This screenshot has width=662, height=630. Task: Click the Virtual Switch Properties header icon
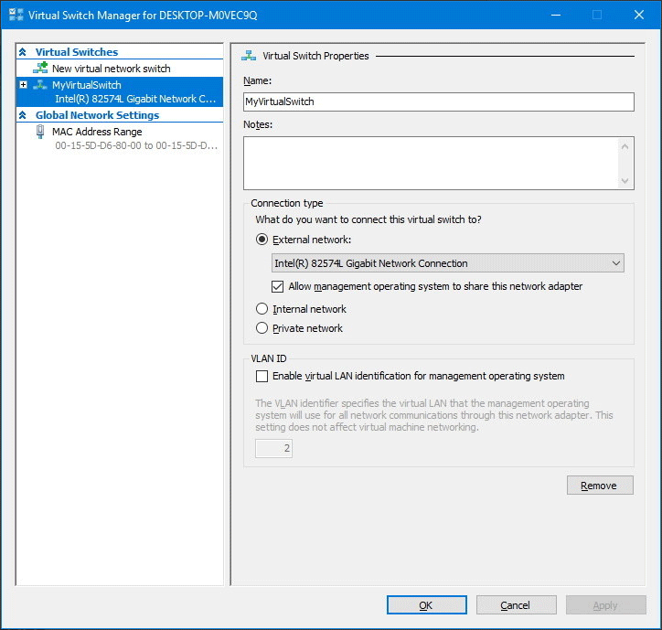(x=249, y=56)
